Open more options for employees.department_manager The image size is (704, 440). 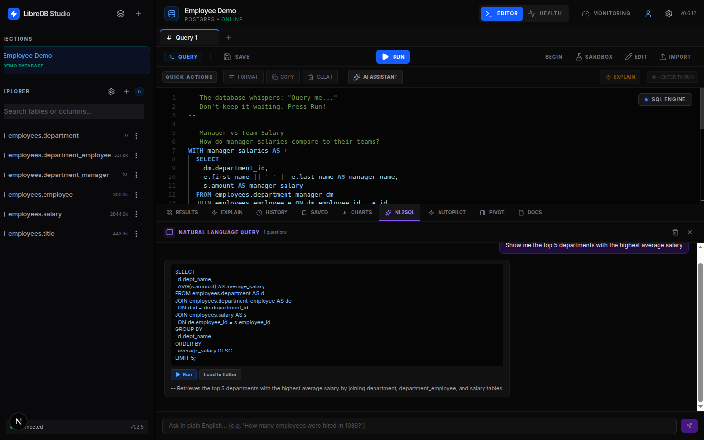pyautogui.click(x=136, y=175)
